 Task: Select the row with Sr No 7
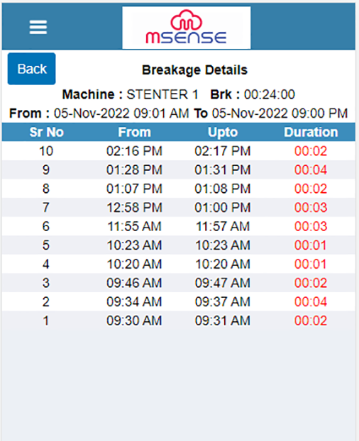click(179, 208)
